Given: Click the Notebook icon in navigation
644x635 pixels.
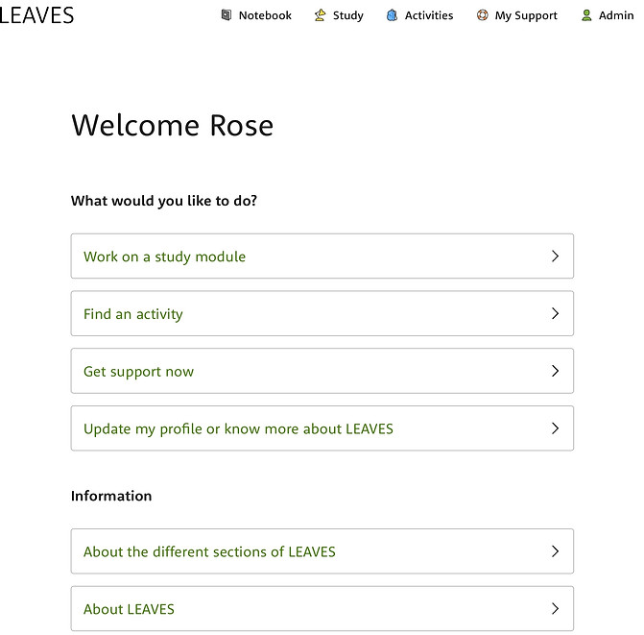Looking at the screenshot, I should [226, 15].
